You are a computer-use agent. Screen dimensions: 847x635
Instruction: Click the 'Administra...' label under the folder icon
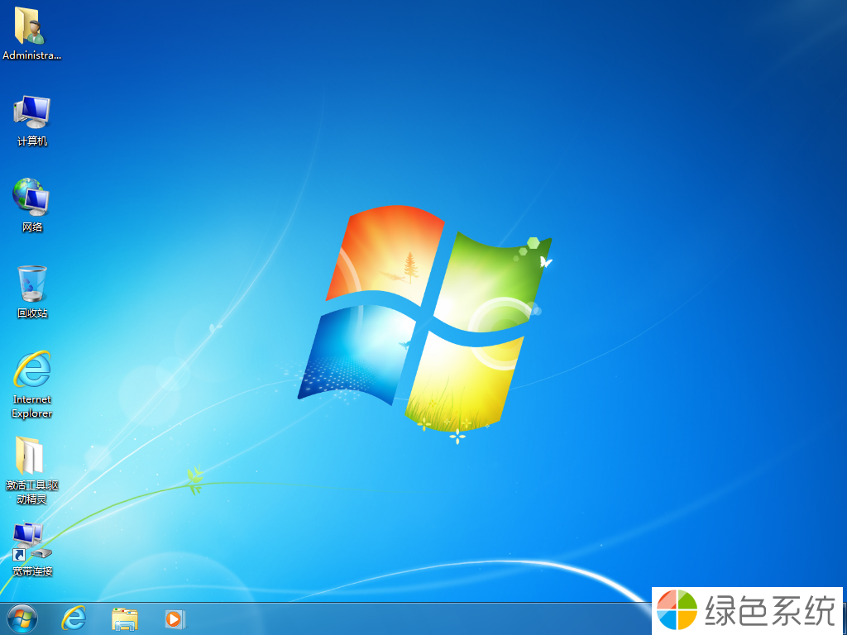(32, 55)
